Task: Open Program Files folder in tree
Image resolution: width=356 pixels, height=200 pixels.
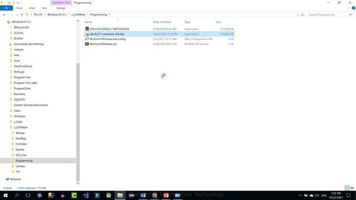Action: pyautogui.click(x=22, y=77)
